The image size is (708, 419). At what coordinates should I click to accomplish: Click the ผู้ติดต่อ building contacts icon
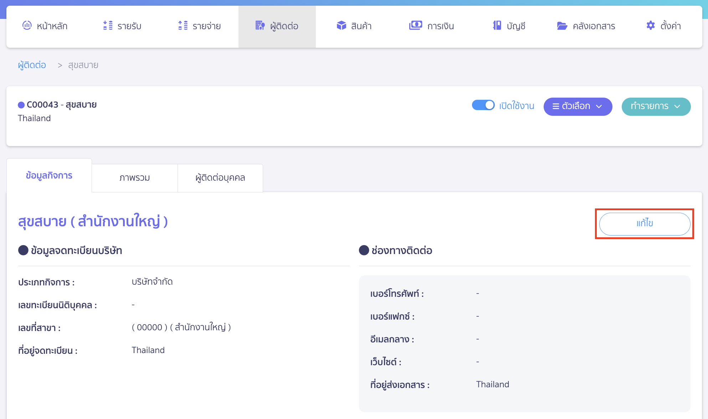[x=259, y=26]
